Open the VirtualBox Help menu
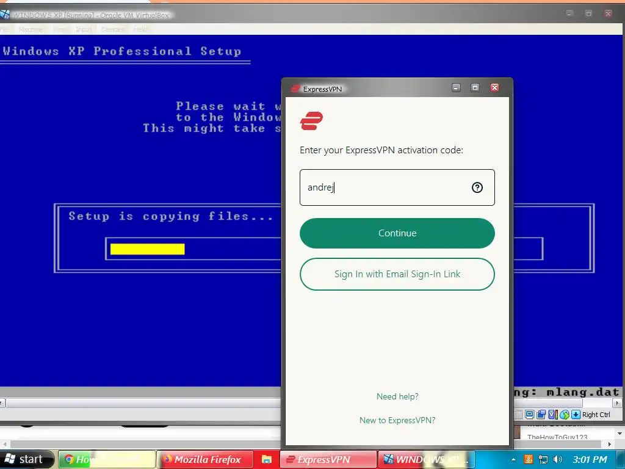The image size is (625, 469). [x=140, y=29]
